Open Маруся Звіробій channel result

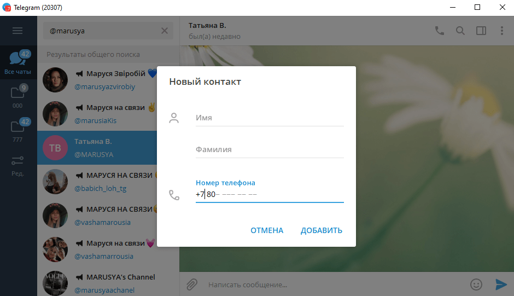point(97,80)
